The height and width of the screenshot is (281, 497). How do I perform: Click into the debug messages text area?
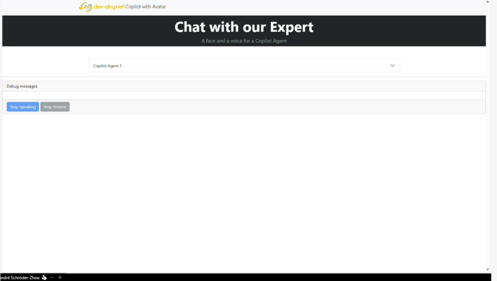tap(244, 96)
